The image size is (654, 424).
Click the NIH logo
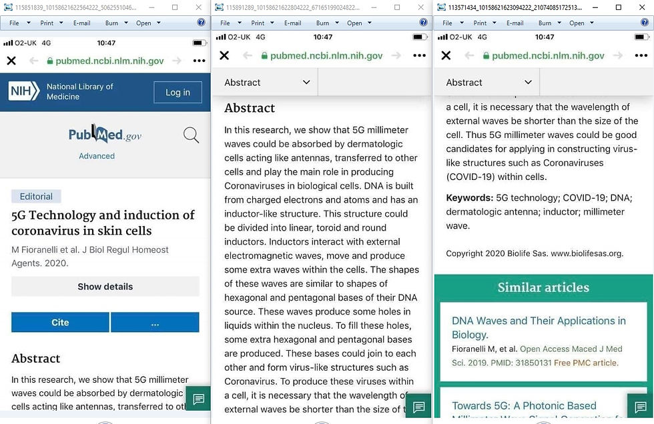click(24, 91)
